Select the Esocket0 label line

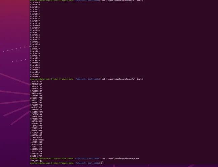[x=35, y=60]
